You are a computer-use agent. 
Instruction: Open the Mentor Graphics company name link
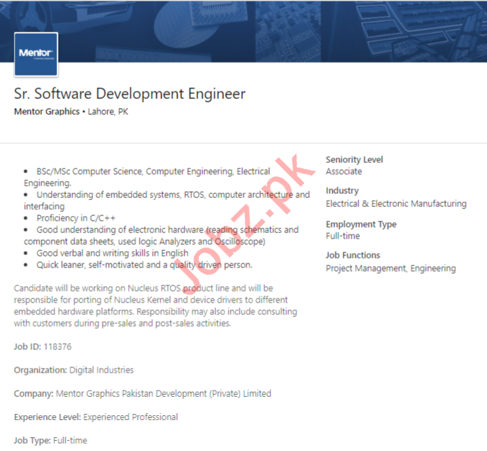47,112
